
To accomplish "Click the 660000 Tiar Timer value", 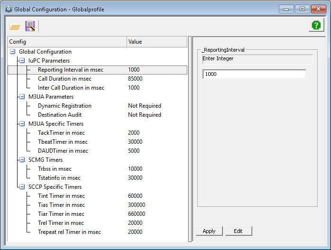I will coord(137,214).
